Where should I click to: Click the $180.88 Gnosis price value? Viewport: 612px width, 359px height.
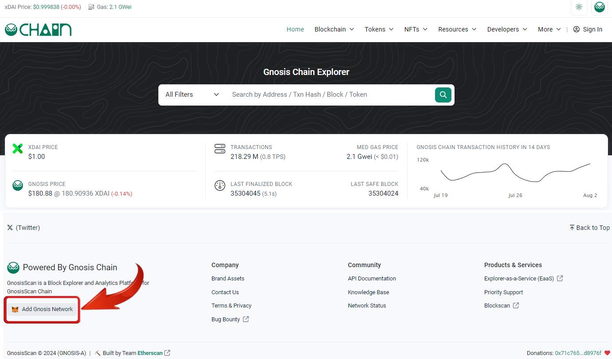pyautogui.click(x=40, y=193)
